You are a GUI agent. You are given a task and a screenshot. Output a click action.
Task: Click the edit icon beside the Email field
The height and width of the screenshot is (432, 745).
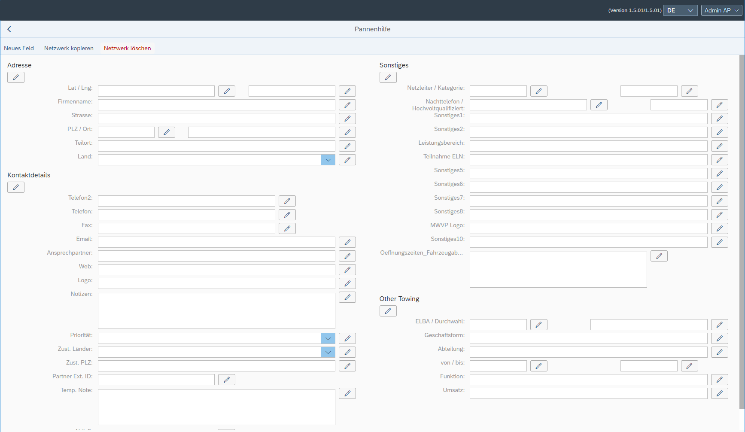347,242
